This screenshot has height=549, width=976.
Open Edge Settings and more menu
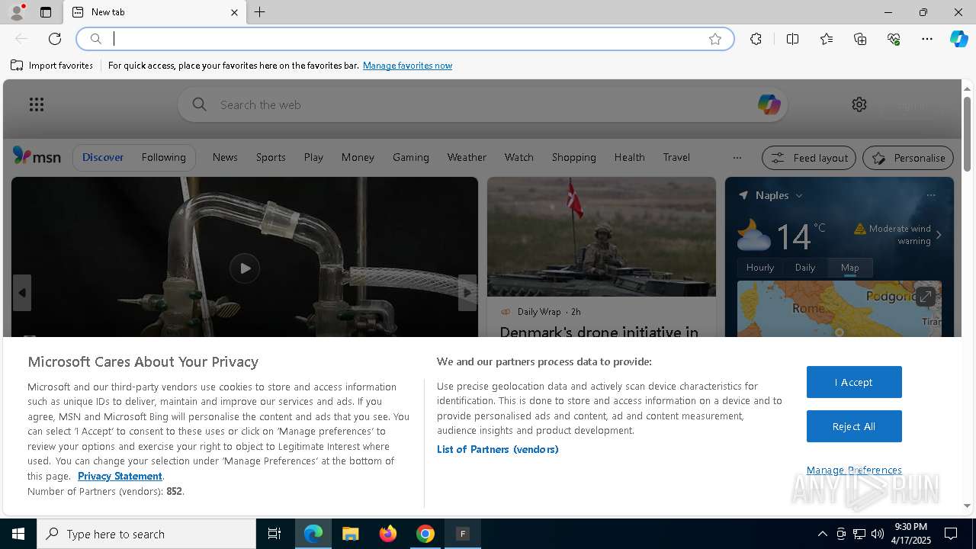[927, 39]
